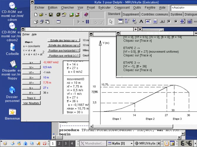Open the Chercher menu
The image size is (197, 147).
click(x=67, y=8)
